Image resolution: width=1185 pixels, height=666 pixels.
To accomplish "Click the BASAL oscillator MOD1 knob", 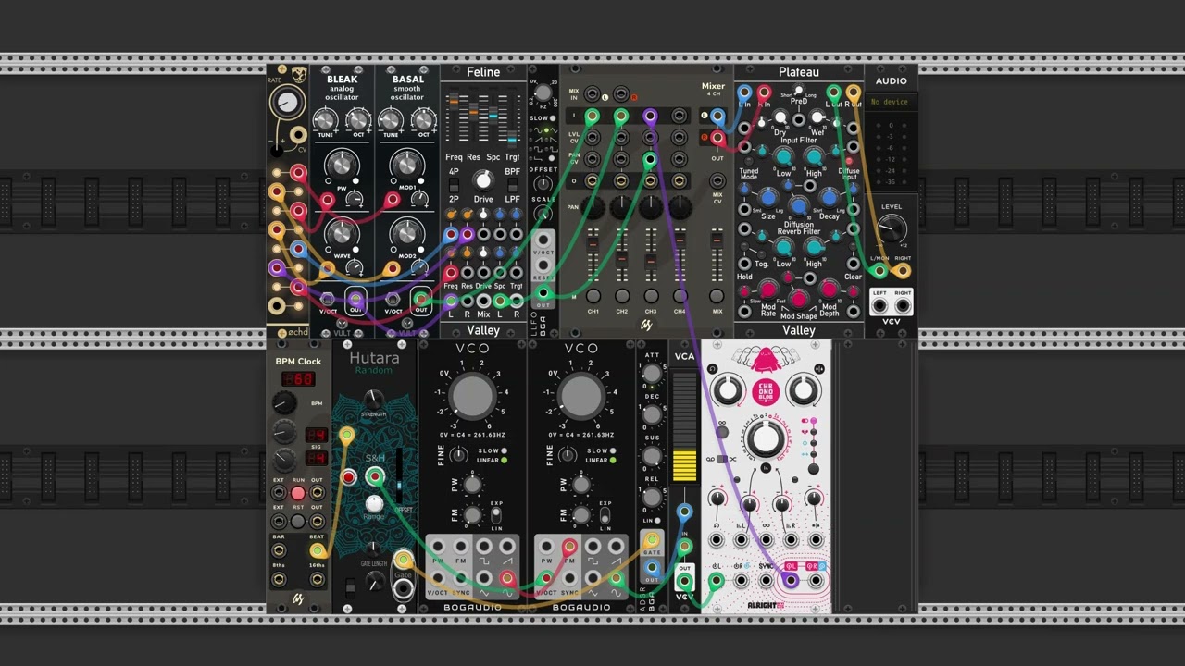I will pyautogui.click(x=407, y=165).
